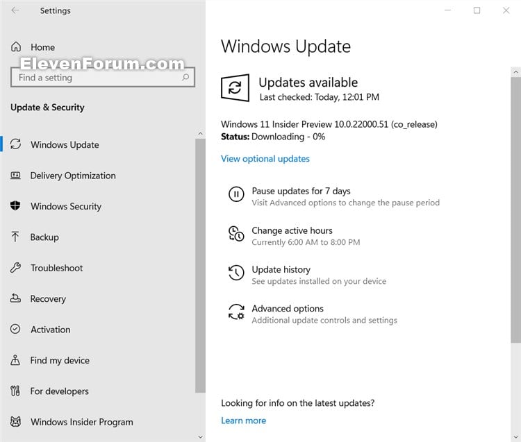Image resolution: width=521 pixels, height=442 pixels.
Task: Click the Windows Insider Program cat icon
Action: click(15, 421)
